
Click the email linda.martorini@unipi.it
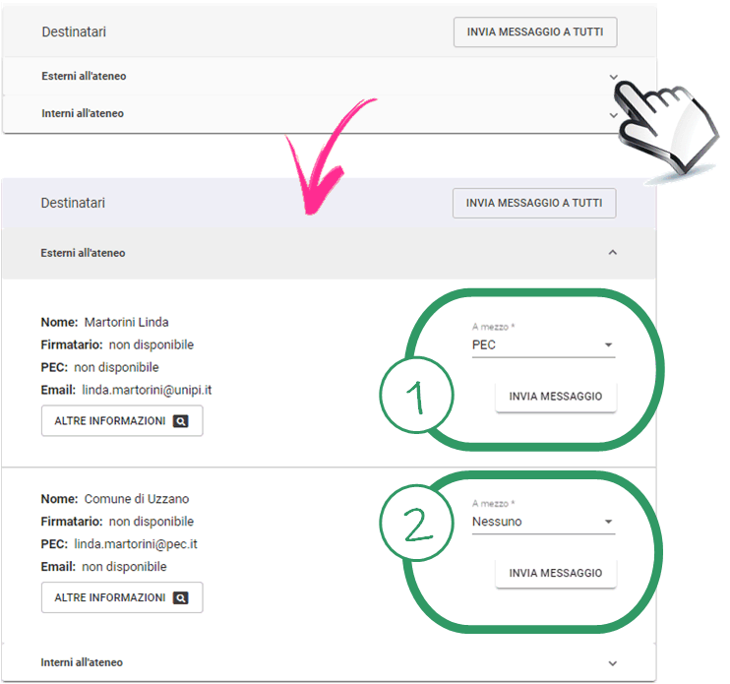147,390
